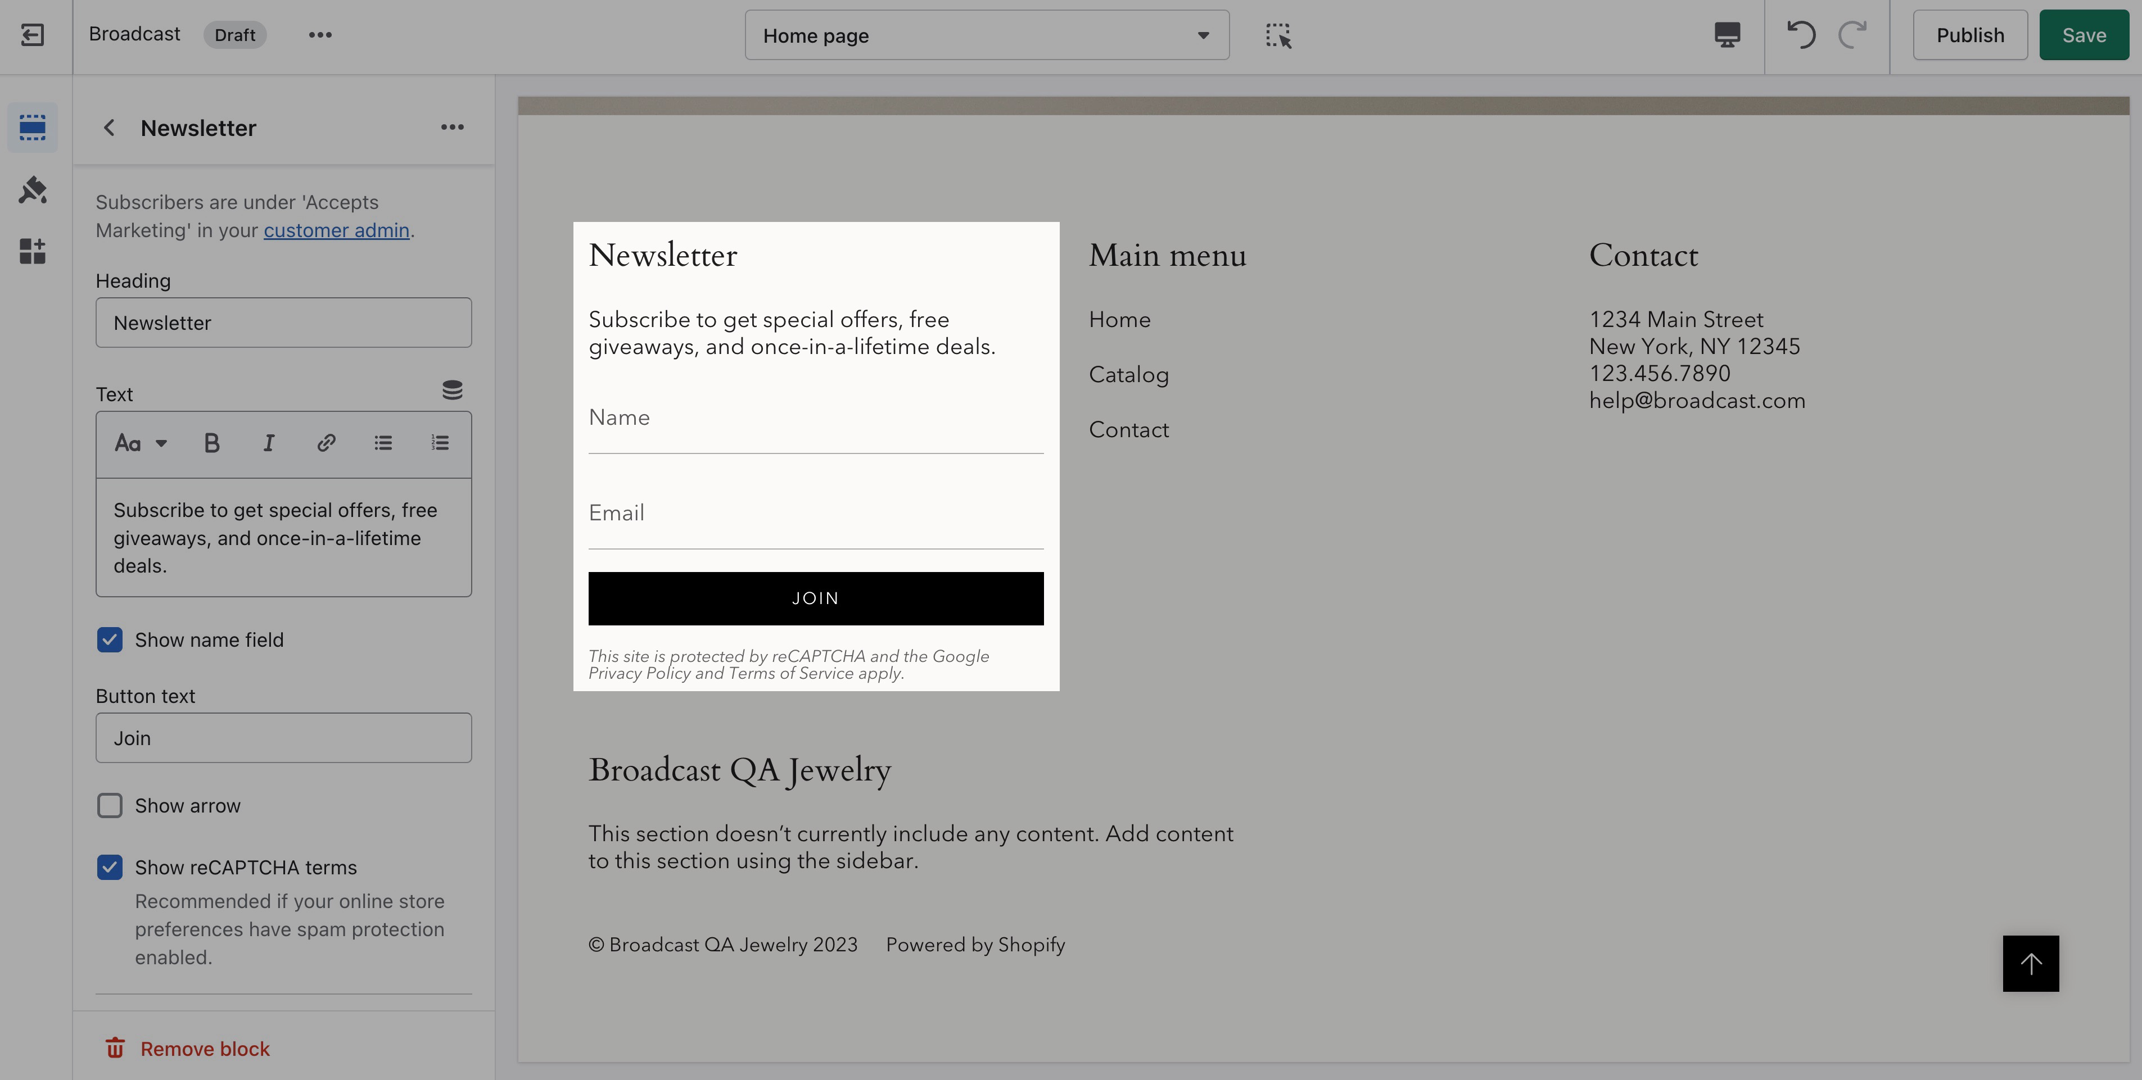This screenshot has height=1080, width=2142.
Task: Toggle the inspector selection tool icon
Action: (x=1278, y=35)
